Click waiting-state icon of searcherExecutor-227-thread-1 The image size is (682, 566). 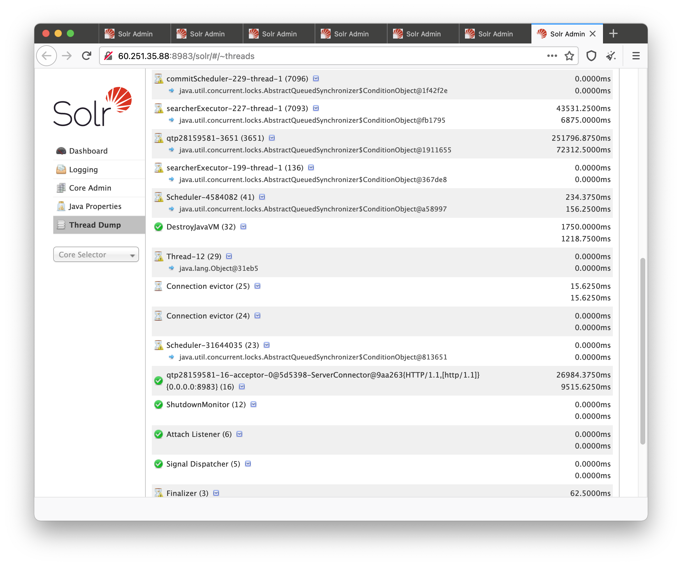(159, 108)
